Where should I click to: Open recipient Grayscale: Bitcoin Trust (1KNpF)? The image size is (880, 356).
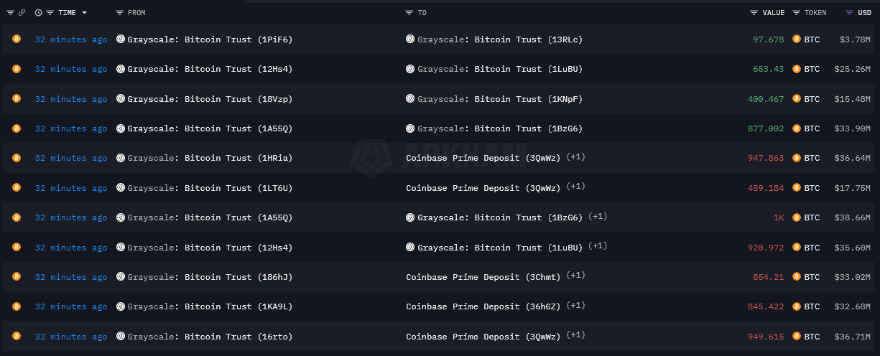coord(500,99)
